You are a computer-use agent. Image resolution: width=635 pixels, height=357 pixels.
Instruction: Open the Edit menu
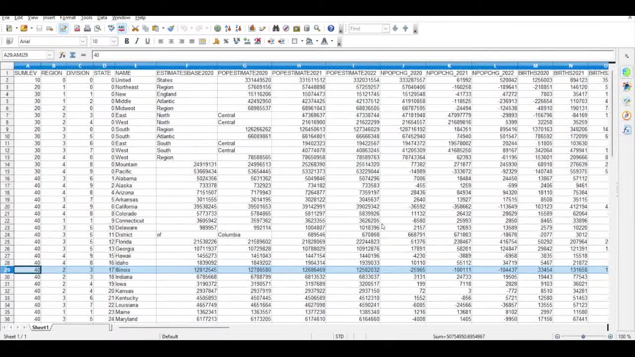tap(18, 17)
